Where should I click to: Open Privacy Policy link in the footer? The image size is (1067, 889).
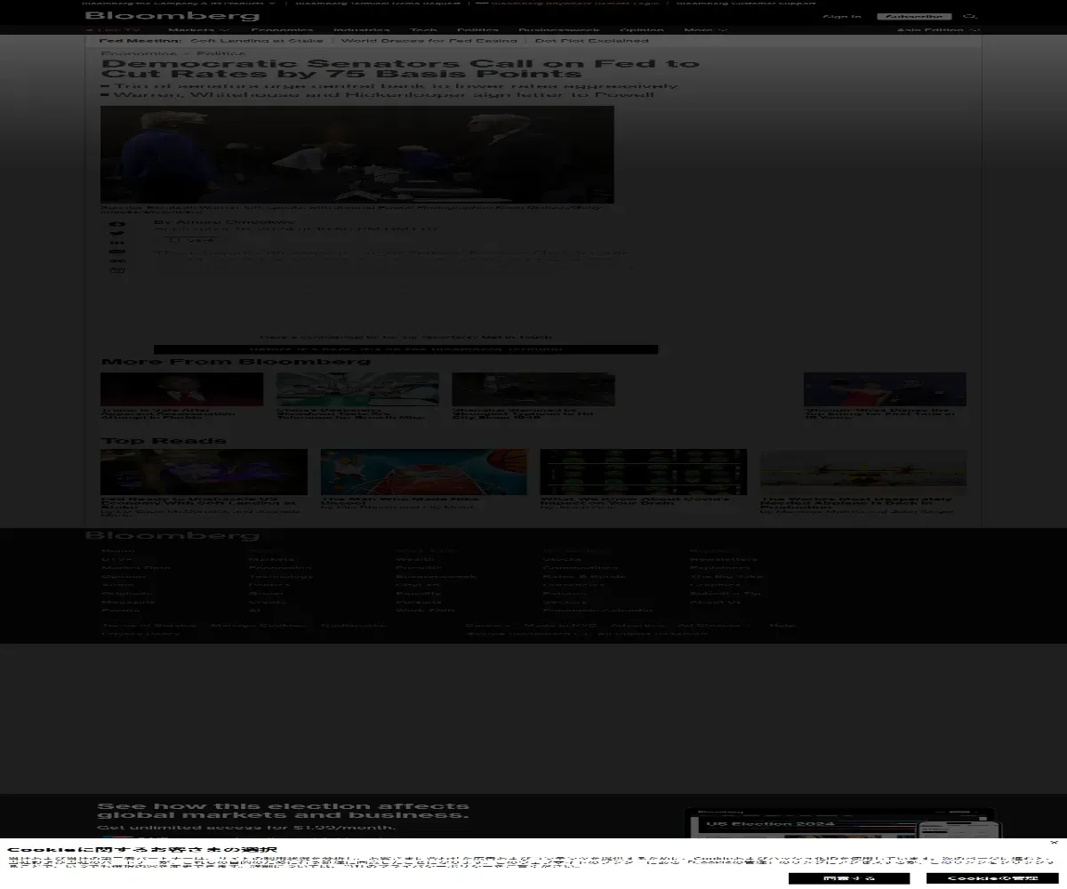(x=140, y=634)
